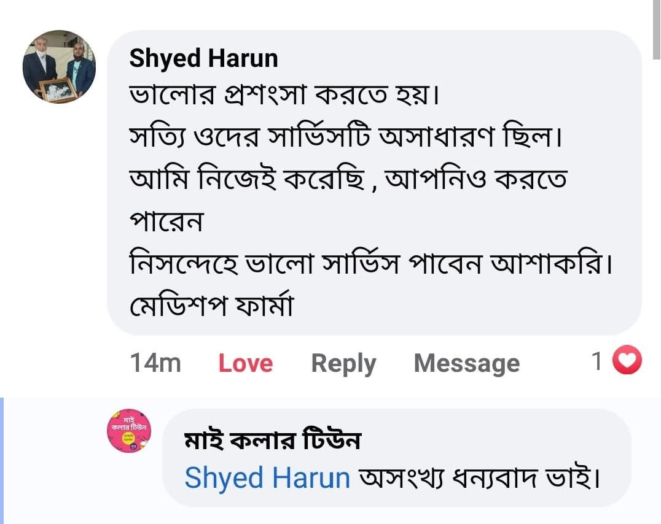Open the মাই কলার টিউন page avatar

pyautogui.click(x=128, y=431)
